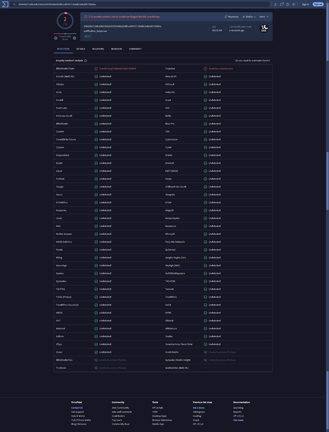Click the upload file icon in header
Image resolution: width=329 pixels, height=432 pixels.
(276, 4)
